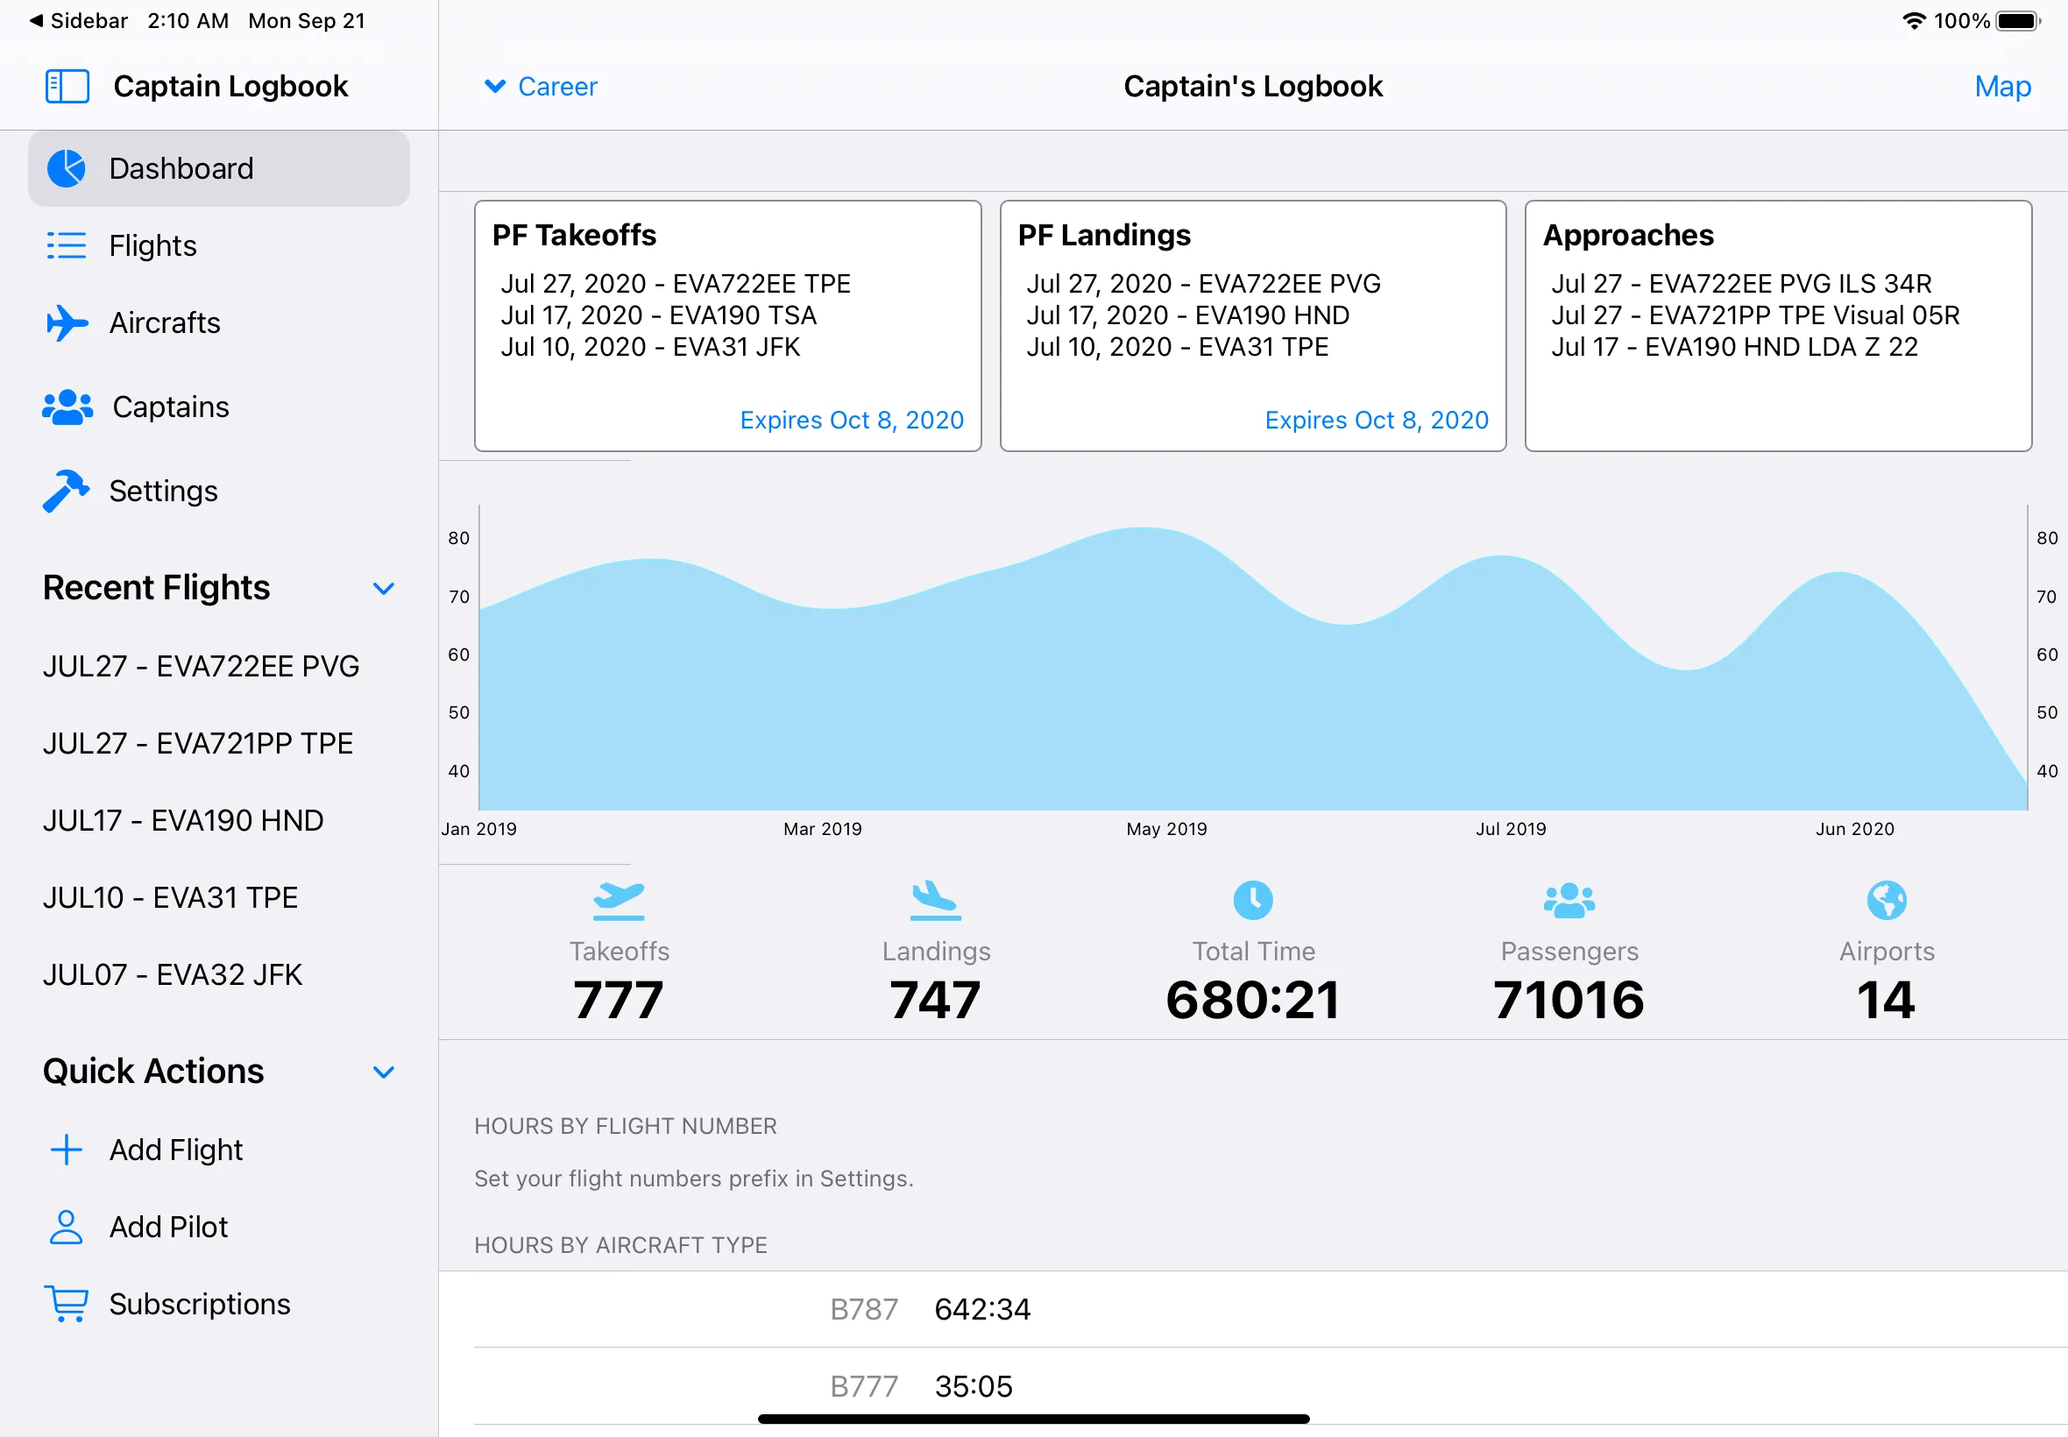Click the Dashboard pie chart icon
Image resolution: width=2068 pixels, height=1437 pixels.
67,168
